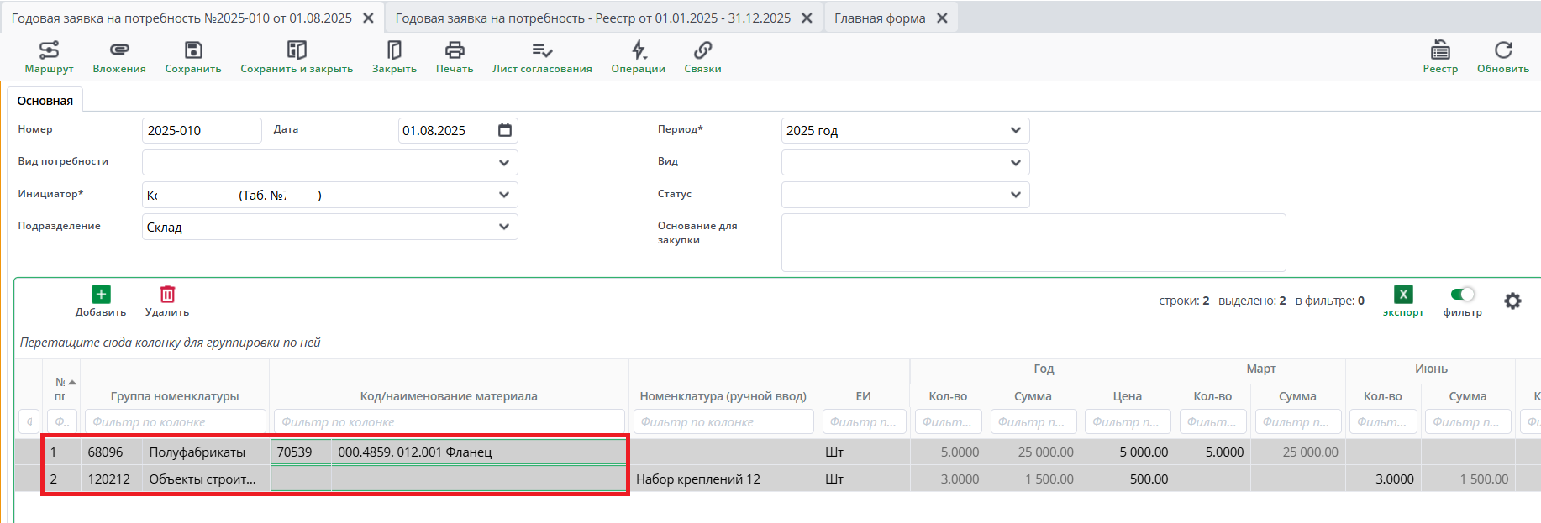This screenshot has width=1541, height=523.
Task: Open the Лист согласования approval sheet
Action: (542, 51)
